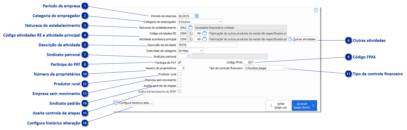Open Configura histórico alteração button
This screenshot has width=407, height=130.
(133, 103)
